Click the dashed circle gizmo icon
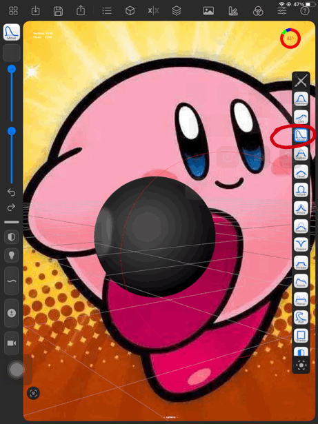The width and height of the screenshot is (318, 424). [301, 365]
